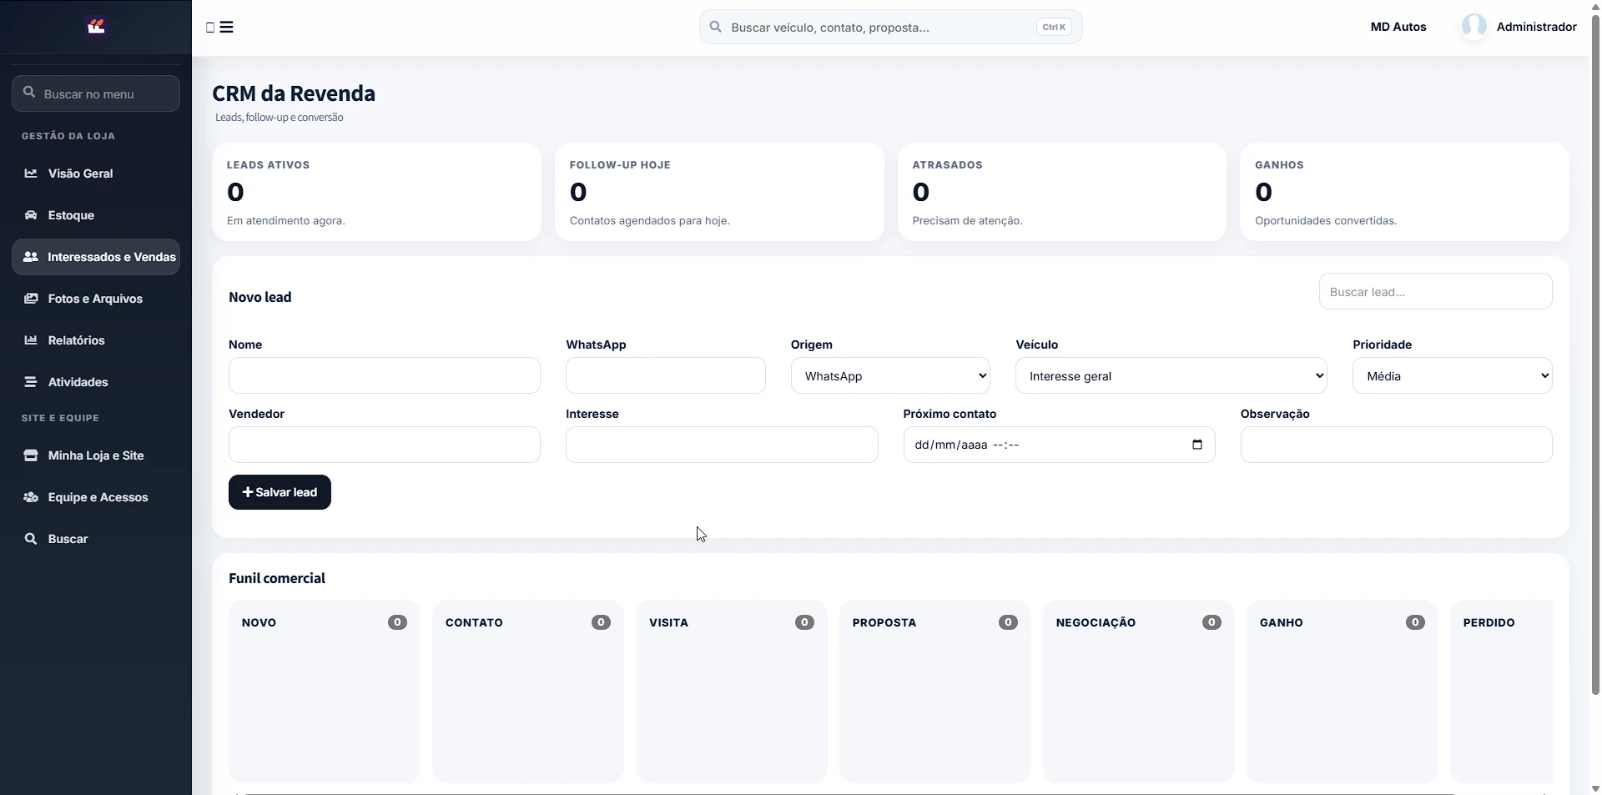Click the count badge in the NOVO column

(397, 622)
